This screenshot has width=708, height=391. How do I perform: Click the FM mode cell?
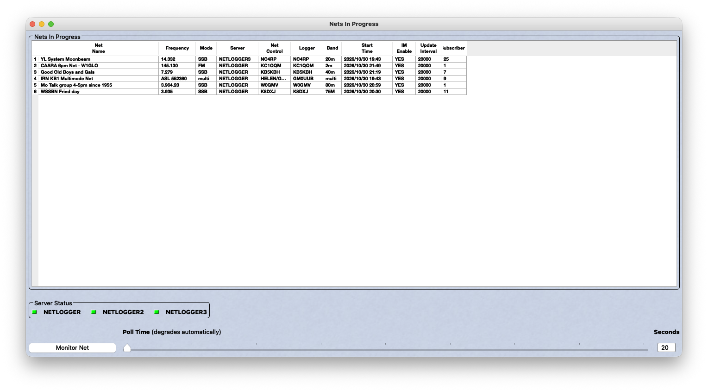click(206, 66)
